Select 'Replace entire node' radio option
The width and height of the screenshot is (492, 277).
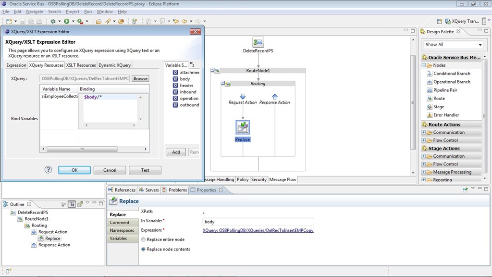click(x=144, y=239)
